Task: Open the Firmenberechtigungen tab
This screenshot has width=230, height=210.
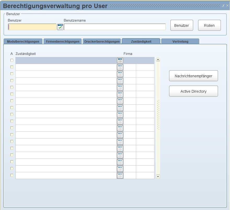Action: click(x=62, y=41)
